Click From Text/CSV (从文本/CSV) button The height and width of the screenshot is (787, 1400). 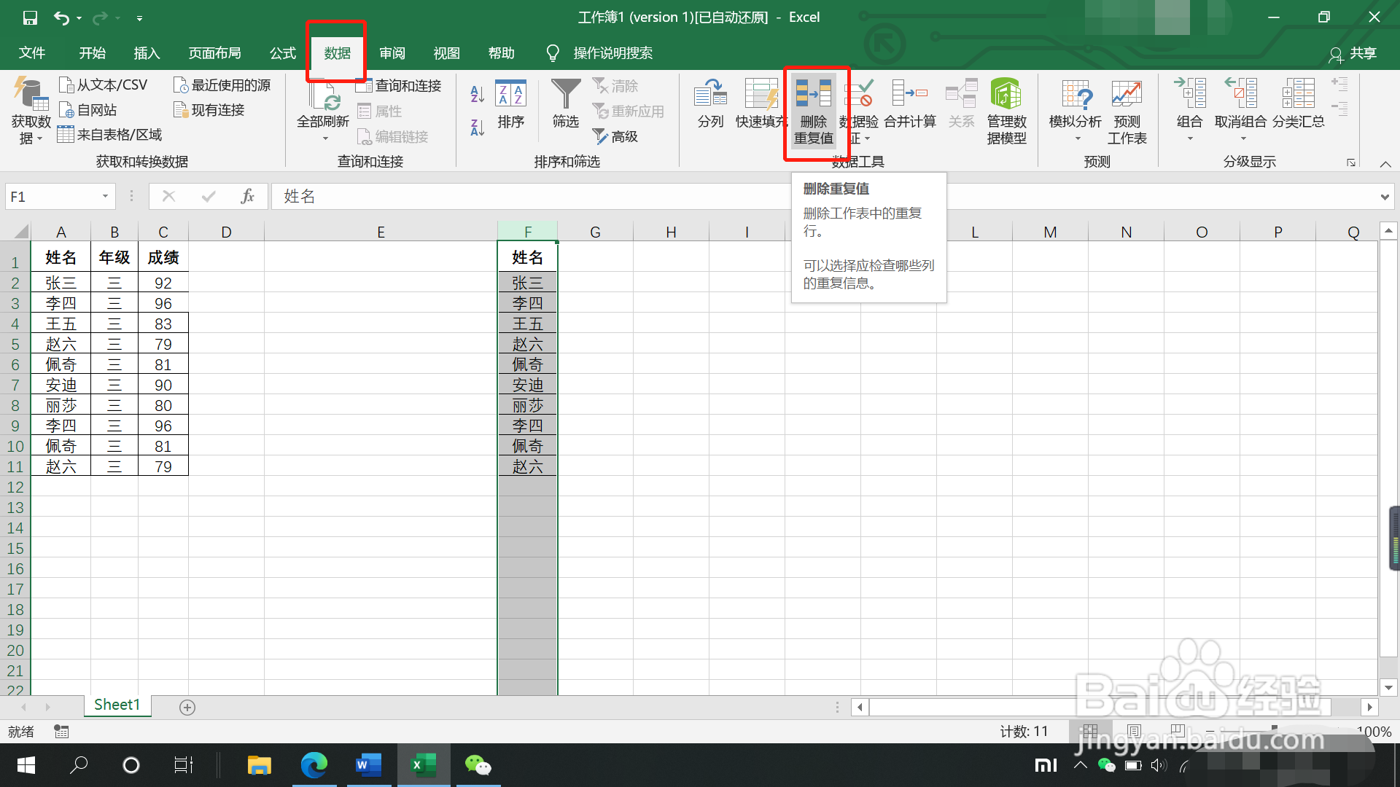click(103, 85)
